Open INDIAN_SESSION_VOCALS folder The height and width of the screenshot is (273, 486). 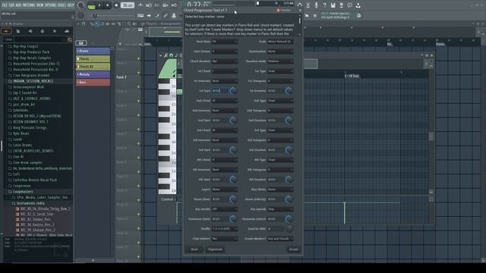pos(33,81)
